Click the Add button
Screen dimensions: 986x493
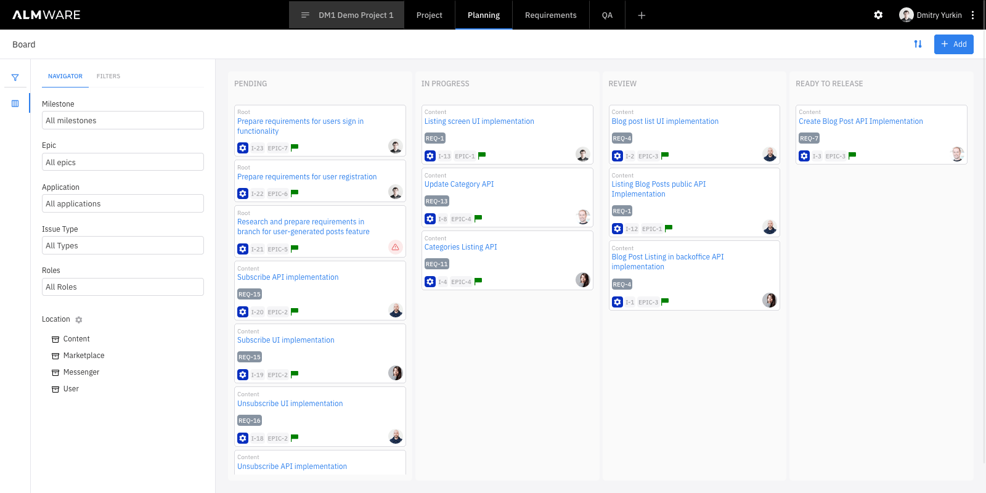953,44
